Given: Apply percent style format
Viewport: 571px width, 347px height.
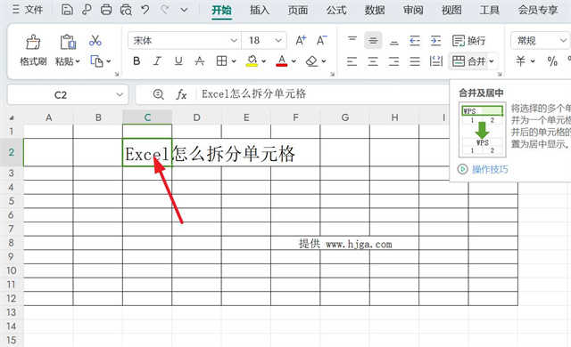Looking at the screenshot, I should click(552, 61).
